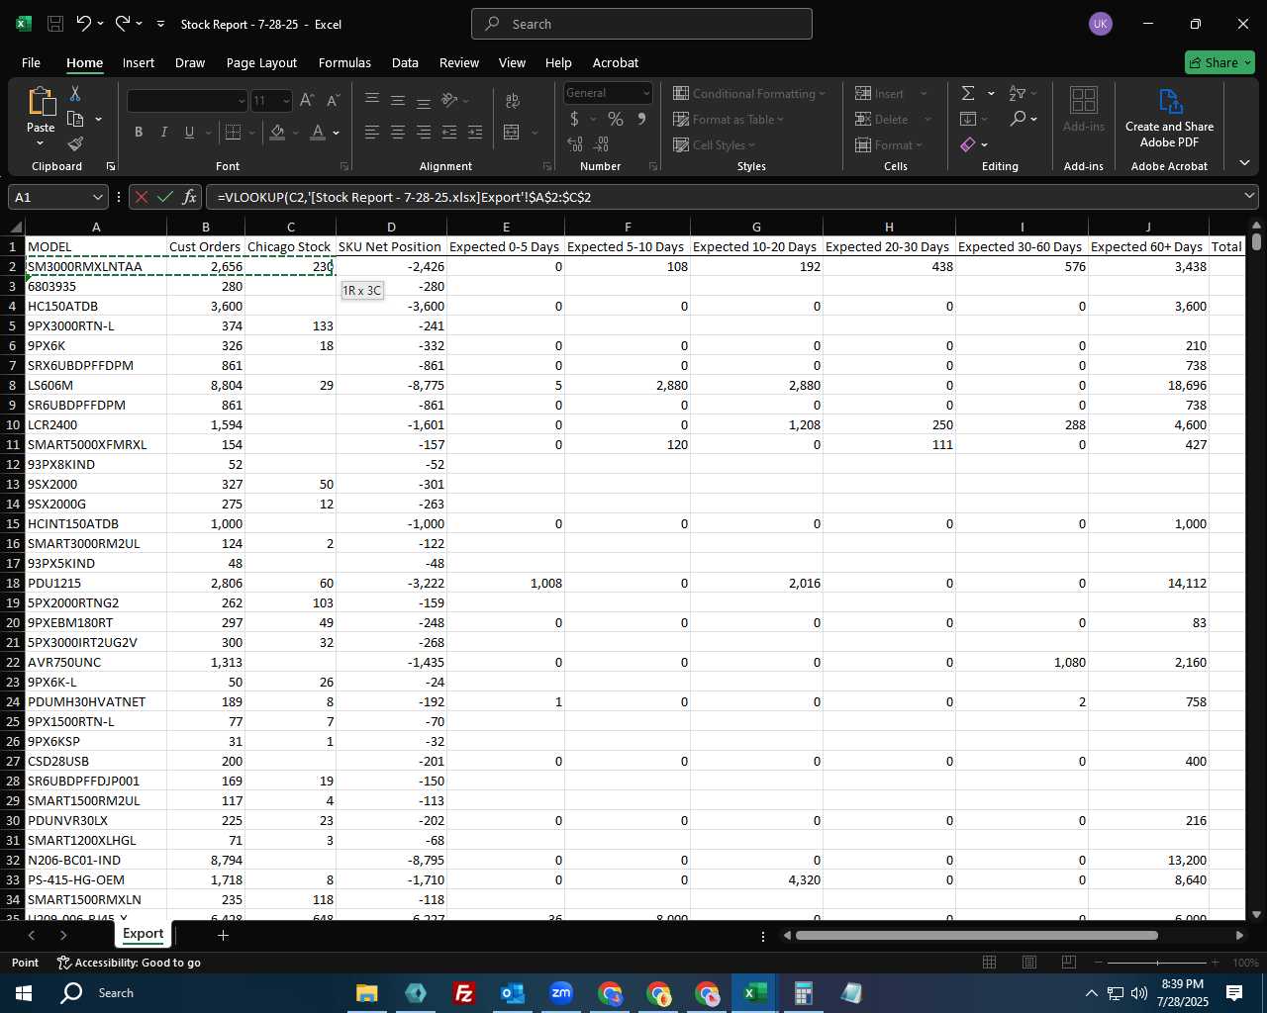Click the Insert Function fx icon
The width and height of the screenshot is (1267, 1013).
pos(190,197)
